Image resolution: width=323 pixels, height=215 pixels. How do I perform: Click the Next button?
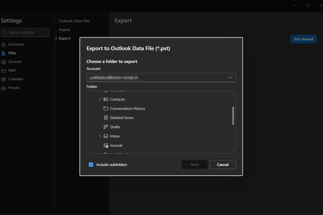point(195,164)
